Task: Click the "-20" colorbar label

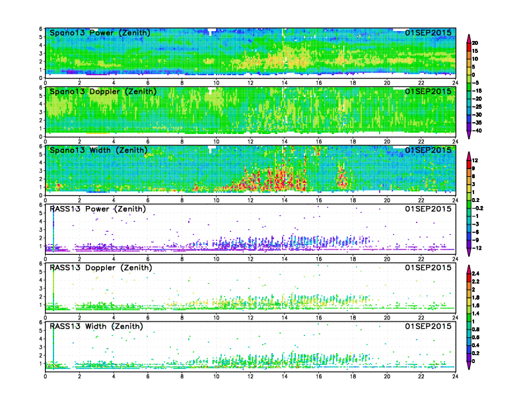Action: (x=477, y=98)
